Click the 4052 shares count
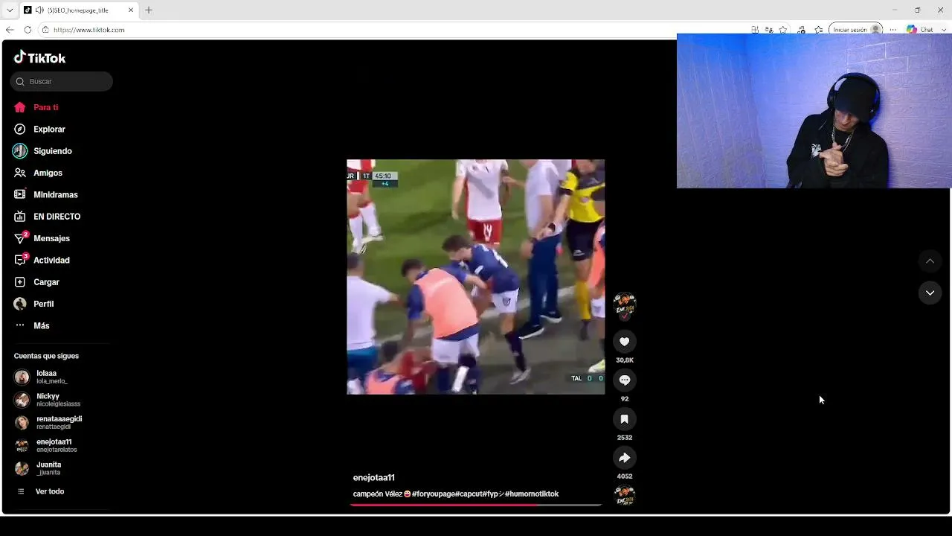 click(x=625, y=476)
